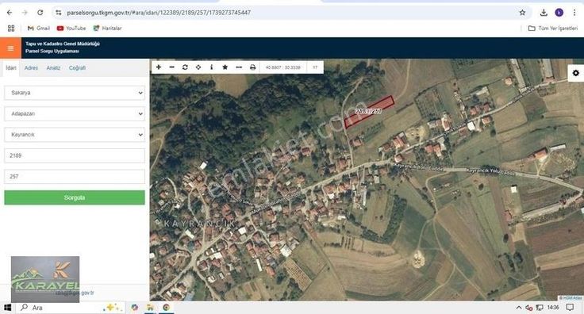584x314 pixels.
Task: Bookmark this page with the star icon
Action: tap(522, 13)
